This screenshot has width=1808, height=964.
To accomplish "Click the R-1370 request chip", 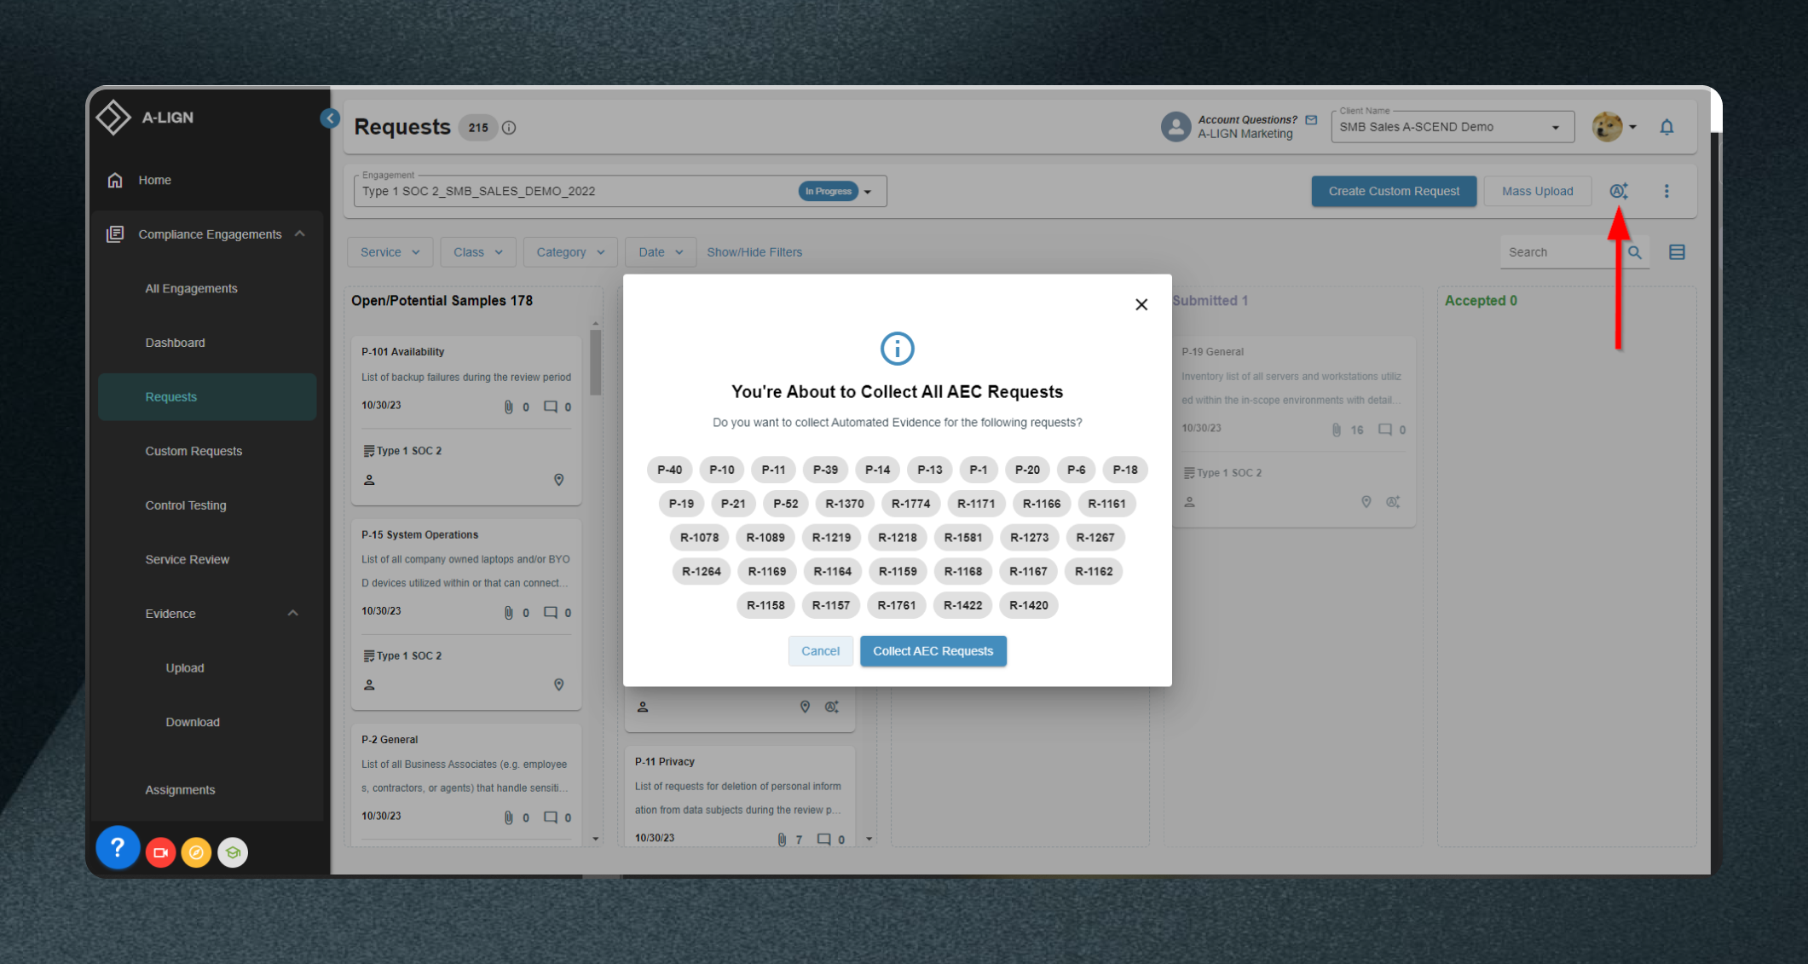I will pos(844,504).
